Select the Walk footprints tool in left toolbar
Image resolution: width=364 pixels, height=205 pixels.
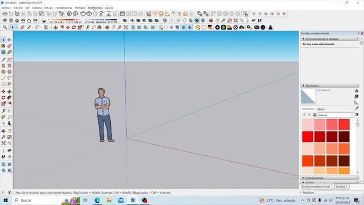[3, 157]
